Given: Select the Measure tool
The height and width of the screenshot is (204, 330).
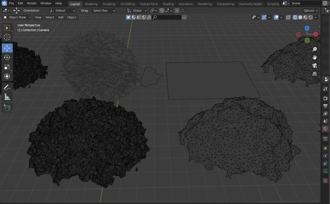Looking at the screenshot, I should pyautogui.click(x=7, y=97).
